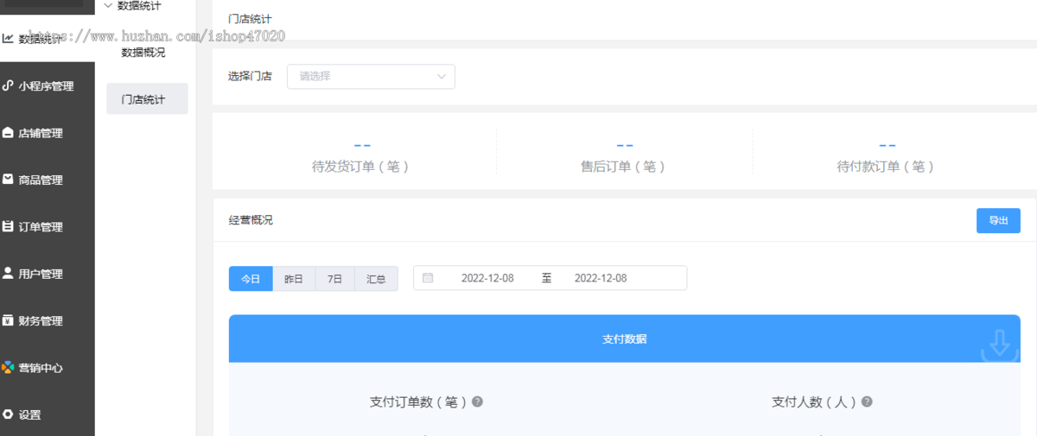Click help icon beside 支付订单数（笔）
This screenshot has height=436, width=1037.
point(477,401)
